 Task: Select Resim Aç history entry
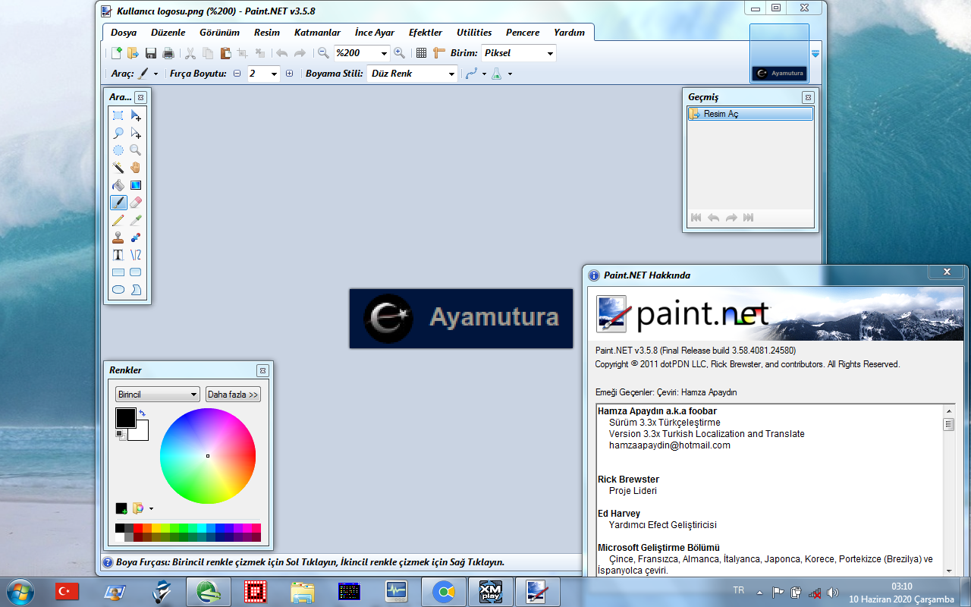(x=750, y=114)
